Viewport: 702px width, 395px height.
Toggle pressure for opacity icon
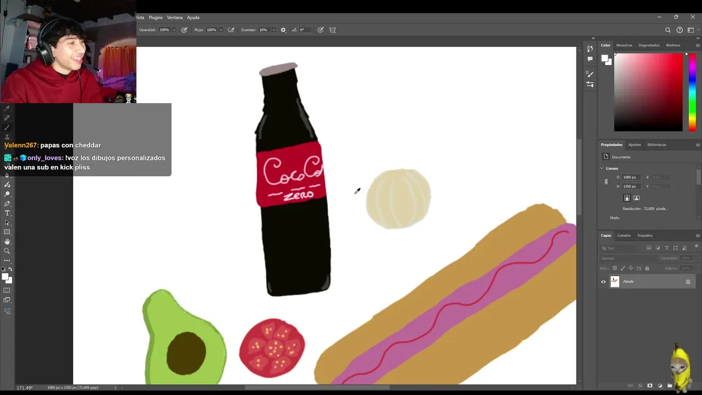pyautogui.click(x=184, y=30)
